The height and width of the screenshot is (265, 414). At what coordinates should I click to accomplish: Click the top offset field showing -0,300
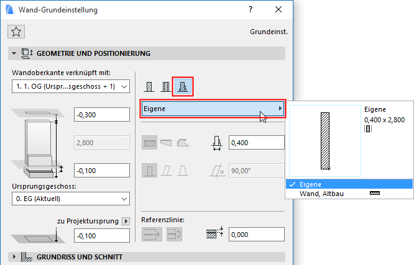tap(101, 115)
